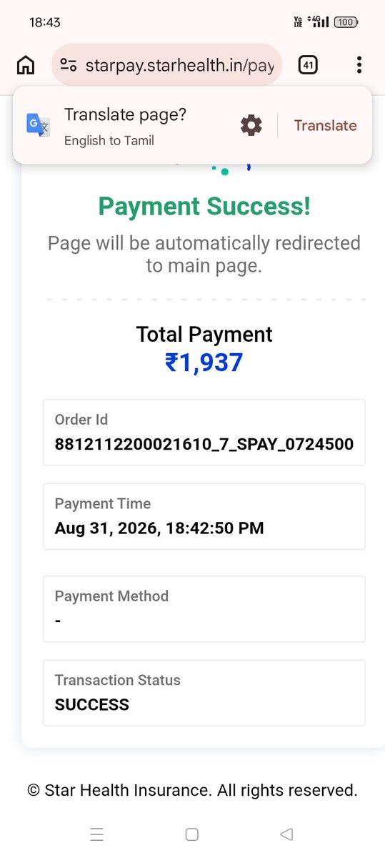Image resolution: width=385 pixels, height=858 pixels.
Task: Tap the Payment Method field box
Action: point(204,608)
